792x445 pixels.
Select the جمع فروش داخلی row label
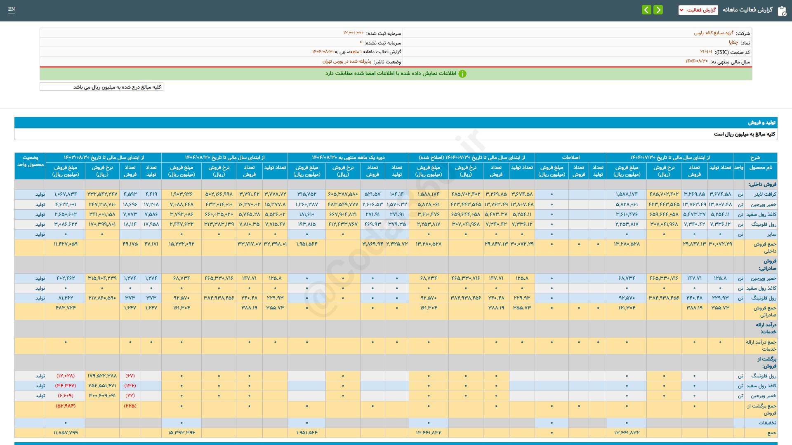click(765, 247)
